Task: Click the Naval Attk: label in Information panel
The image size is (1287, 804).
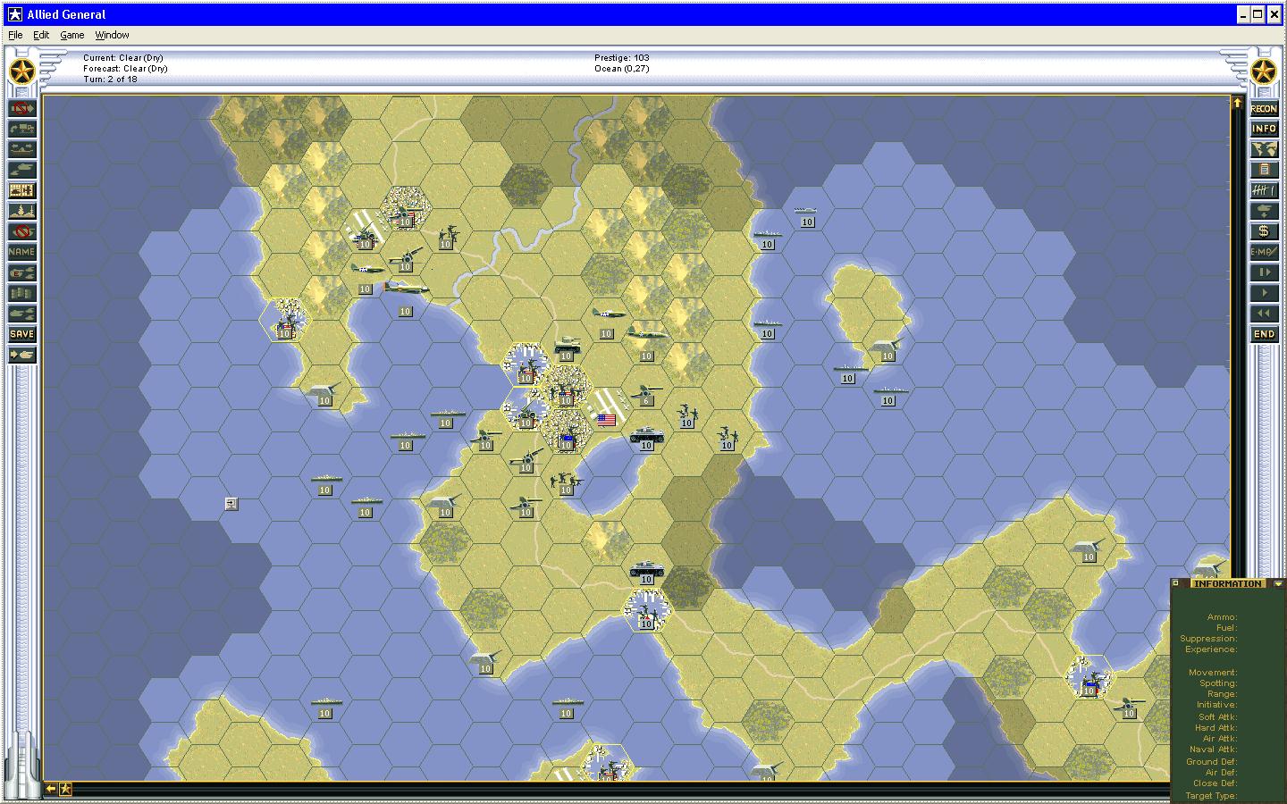Action: coord(1215,750)
